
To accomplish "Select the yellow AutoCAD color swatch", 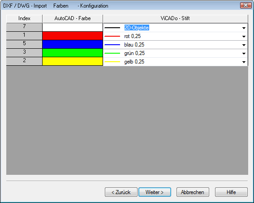I will pyautogui.click(x=73, y=61).
